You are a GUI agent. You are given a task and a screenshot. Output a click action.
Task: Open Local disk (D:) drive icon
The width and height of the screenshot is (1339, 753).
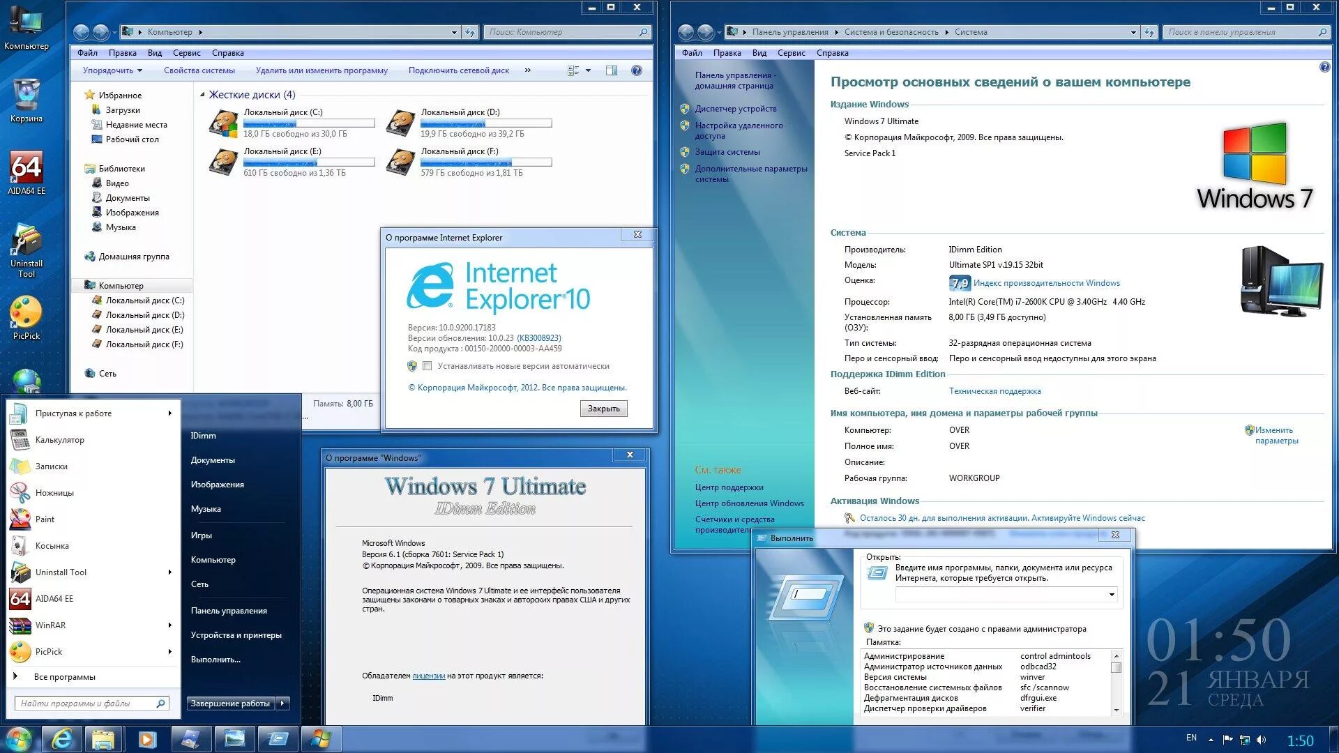401,123
